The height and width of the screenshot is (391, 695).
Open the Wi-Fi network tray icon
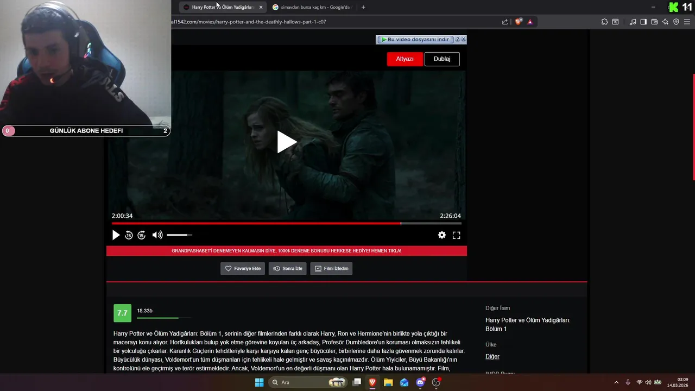(x=639, y=382)
